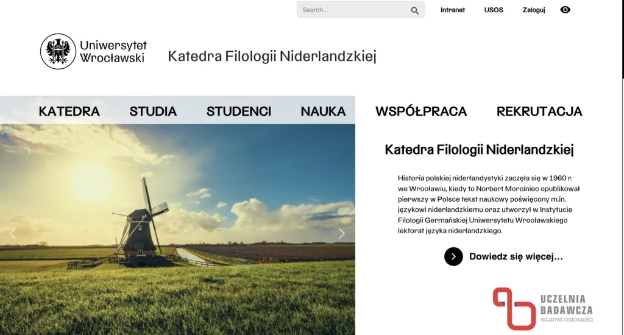Open the USOS link

(494, 10)
